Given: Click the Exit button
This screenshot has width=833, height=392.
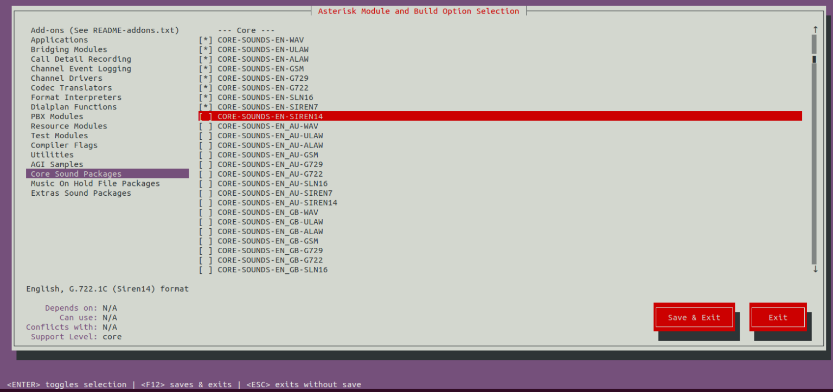Looking at the screenshot, I should pyautogui.click(x=778, y=317).
